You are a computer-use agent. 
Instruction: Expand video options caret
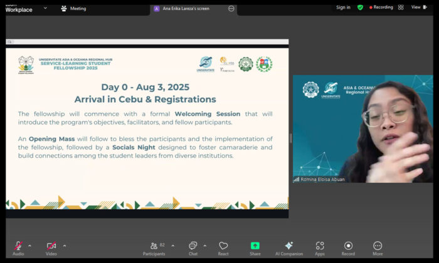pos(64,245)
